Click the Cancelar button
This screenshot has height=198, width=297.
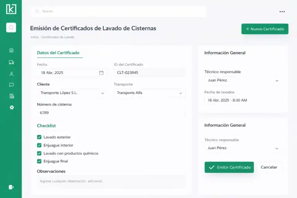(269, 167)
